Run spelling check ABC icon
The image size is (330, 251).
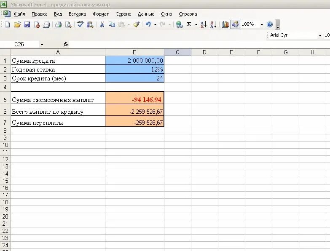pyautogui.click(x=80, y=24)
